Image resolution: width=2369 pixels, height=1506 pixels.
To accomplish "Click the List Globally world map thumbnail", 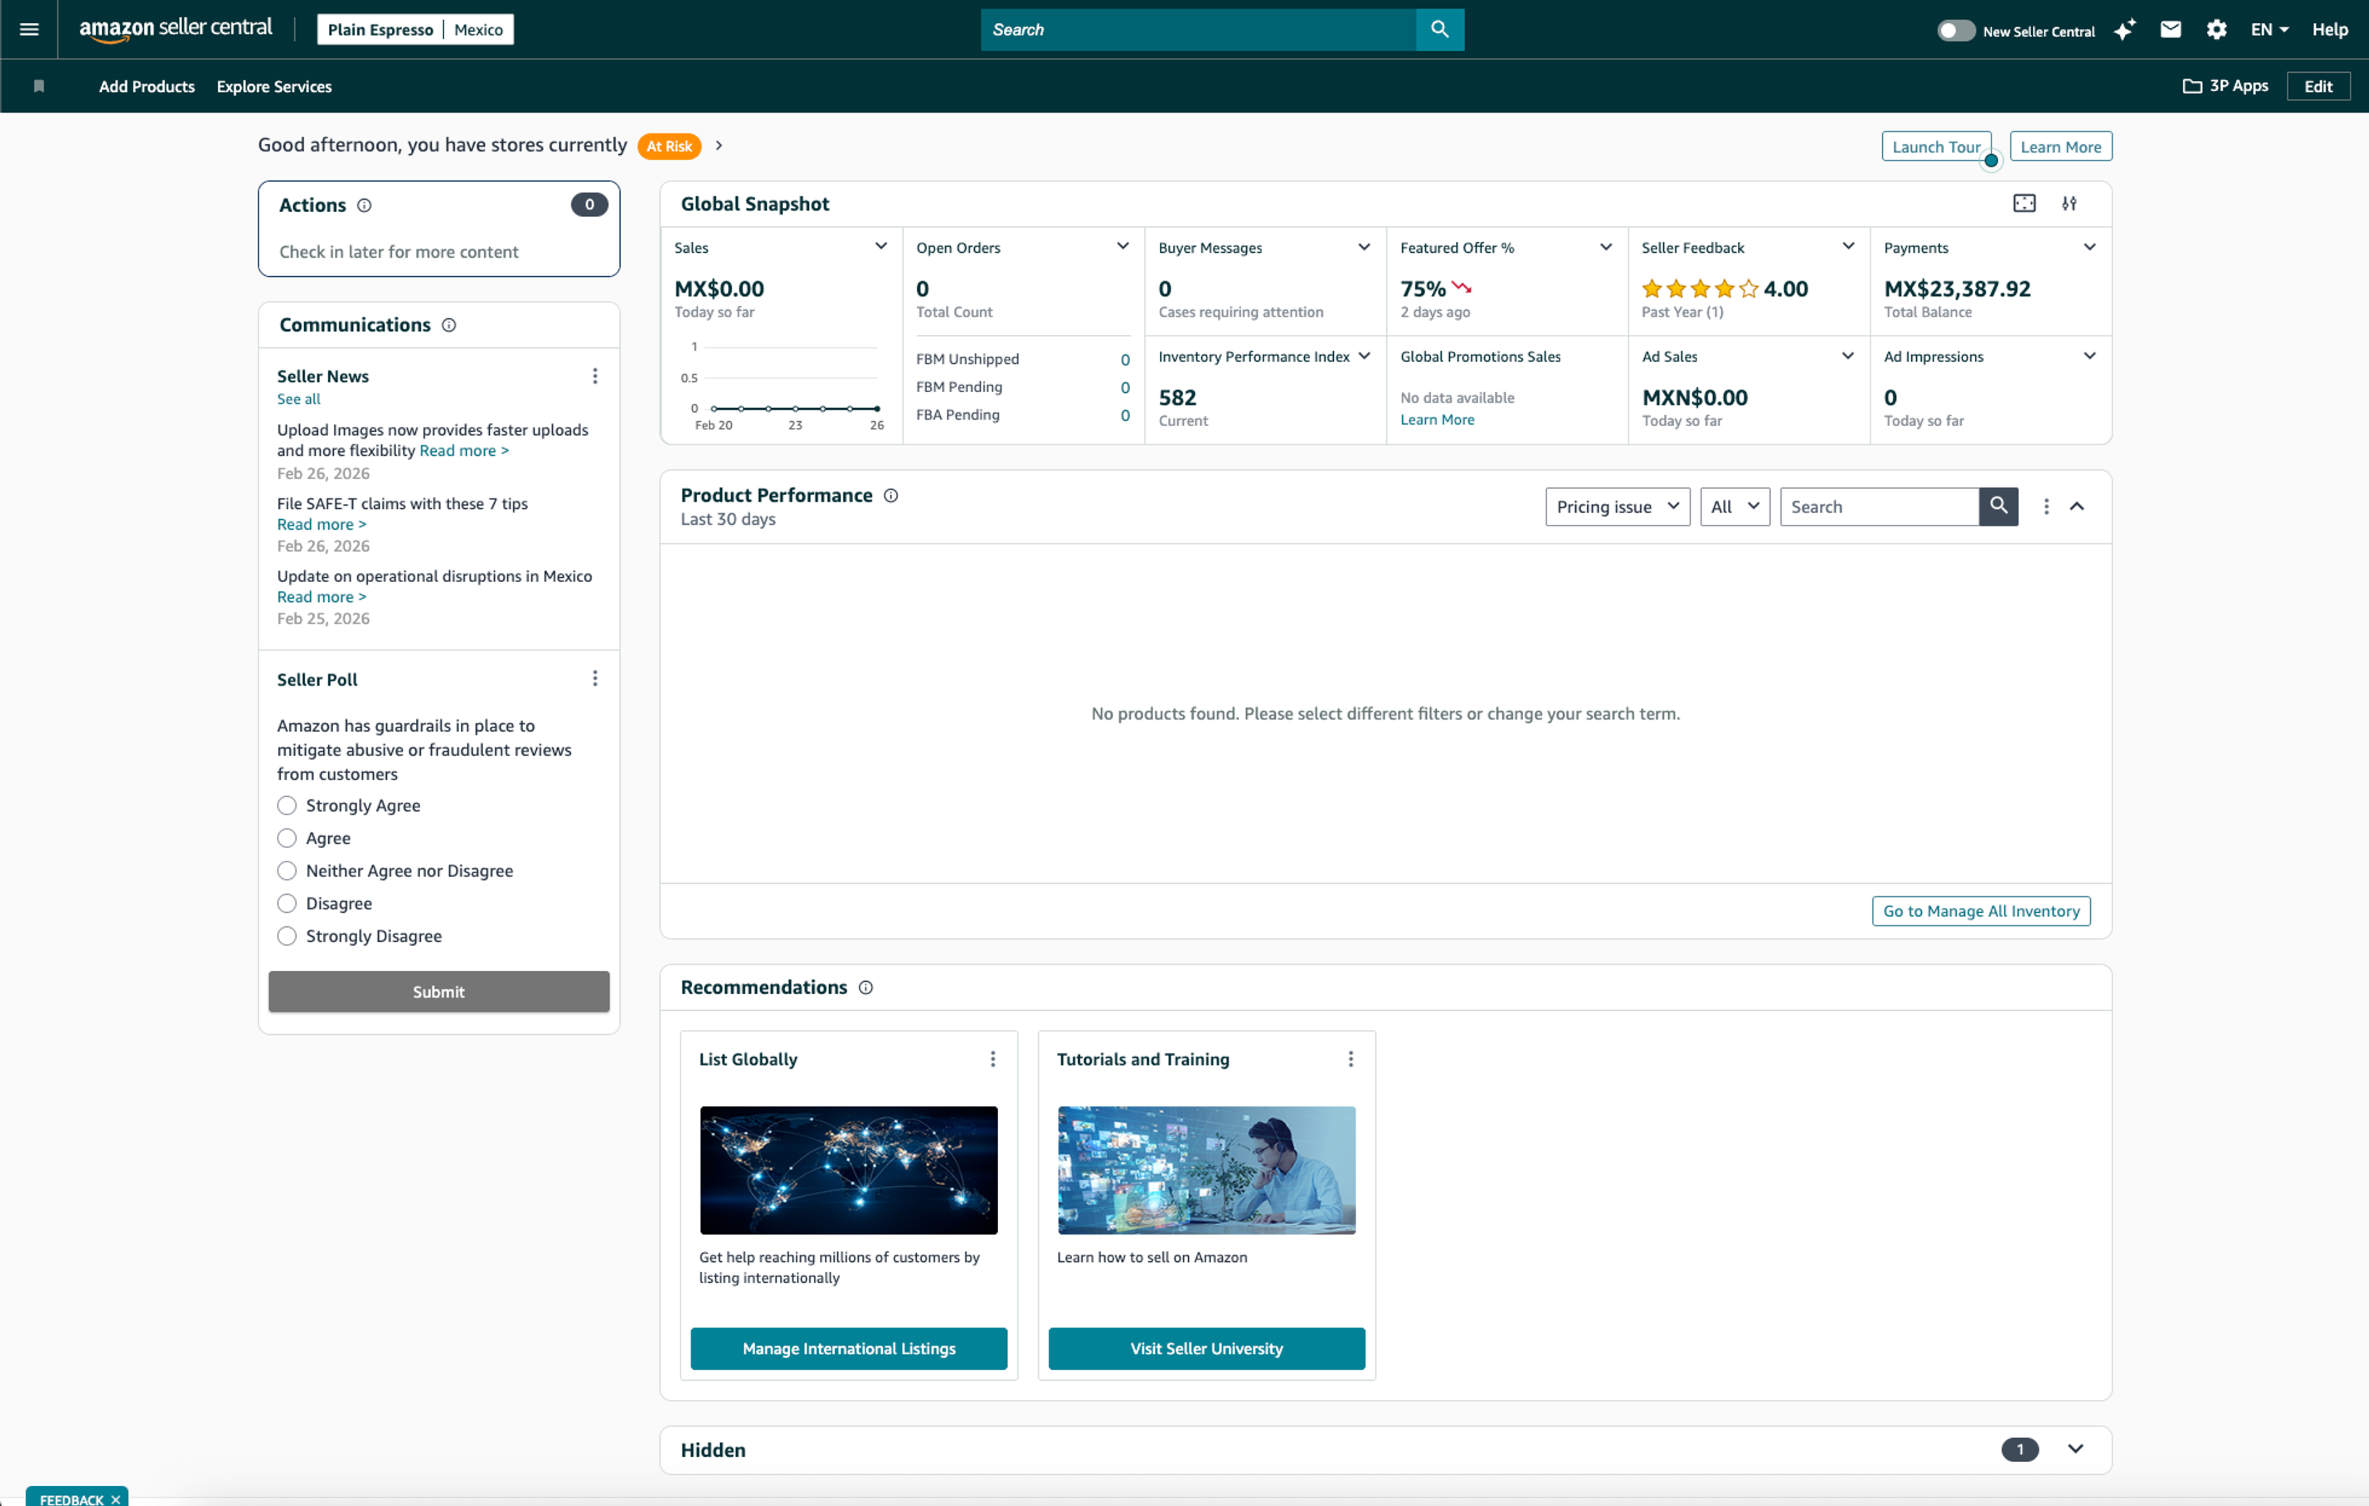I will [848, 1169].
